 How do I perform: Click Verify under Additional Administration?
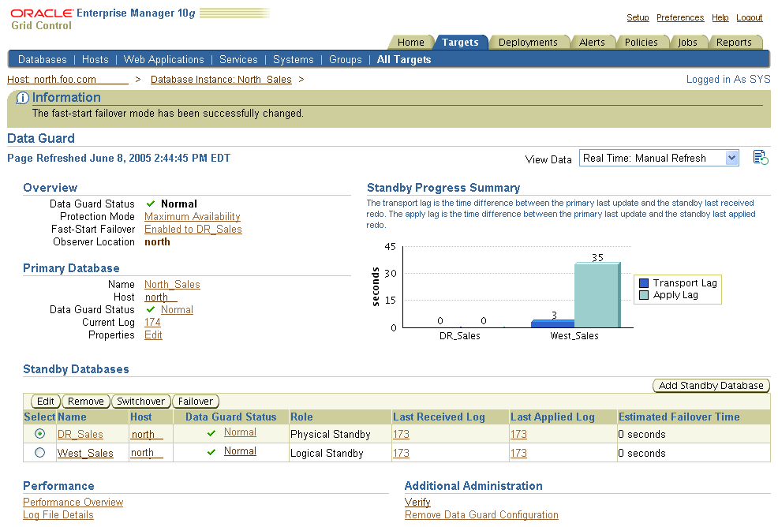click(x=417, y=502)
